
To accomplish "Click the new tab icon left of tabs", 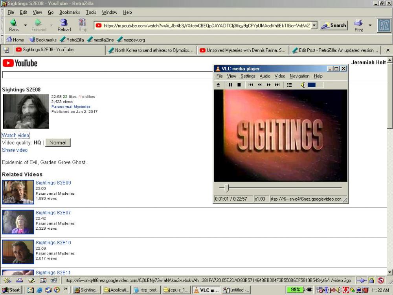I will pos(6,50).
